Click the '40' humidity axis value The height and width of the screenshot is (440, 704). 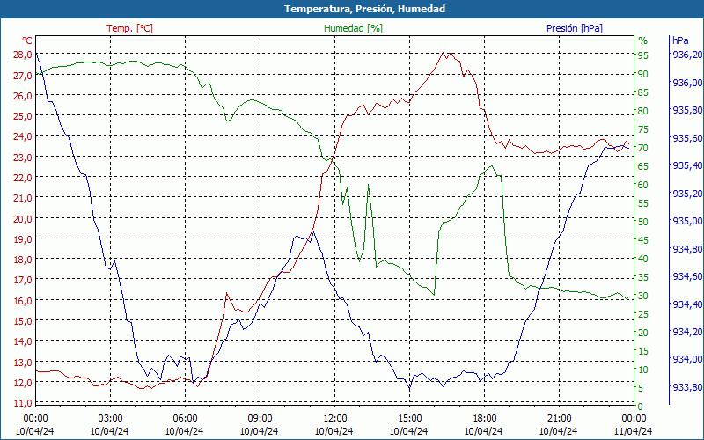pyautogui.click(x=643, y=259)
